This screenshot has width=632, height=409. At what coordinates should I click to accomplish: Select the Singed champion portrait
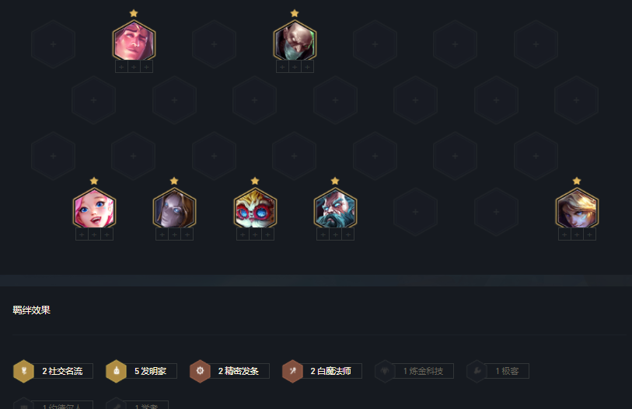(295, 41)
